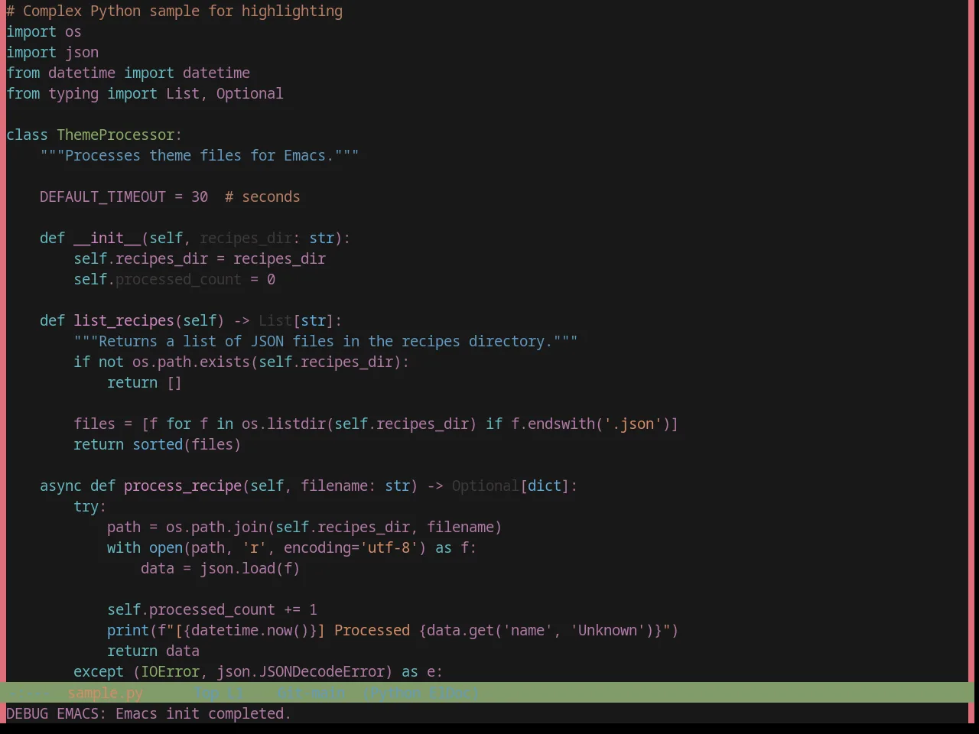Click the 'files = [f for f in os.listdir' line
This screenshot has width=979, height=734.
376,424
